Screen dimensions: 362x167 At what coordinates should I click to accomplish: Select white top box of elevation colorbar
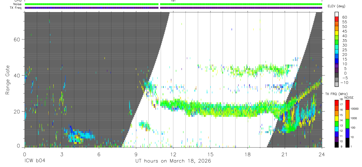pos(337,14)
